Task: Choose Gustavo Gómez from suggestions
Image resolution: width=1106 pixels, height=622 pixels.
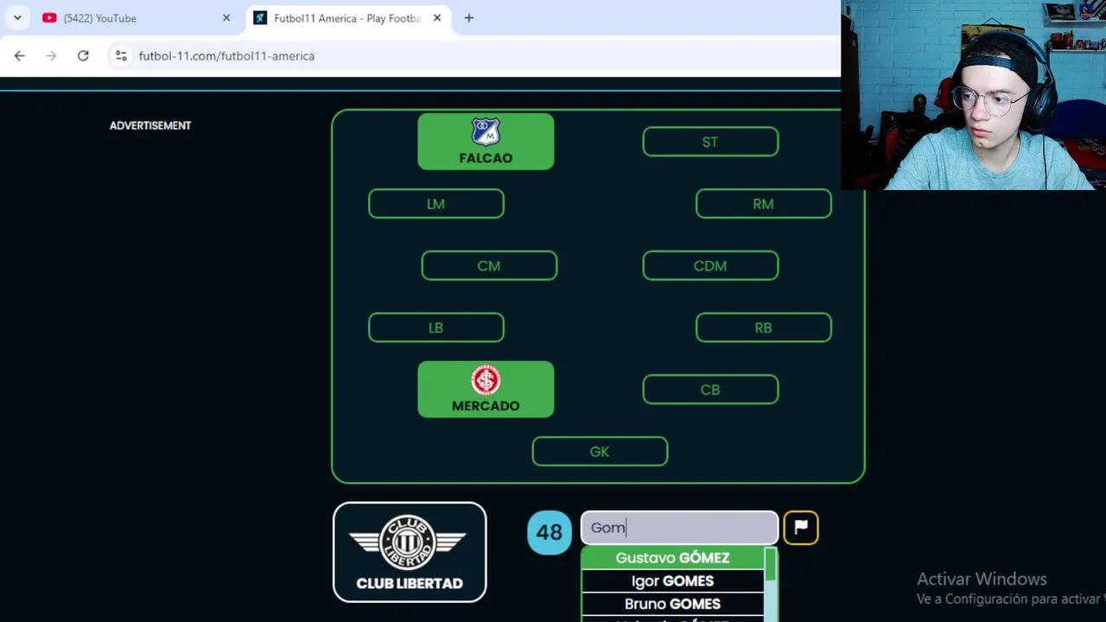Action: click(x=672, y=558)
